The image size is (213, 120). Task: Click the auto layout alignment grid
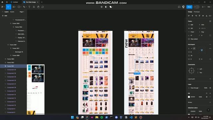(202, 50)
